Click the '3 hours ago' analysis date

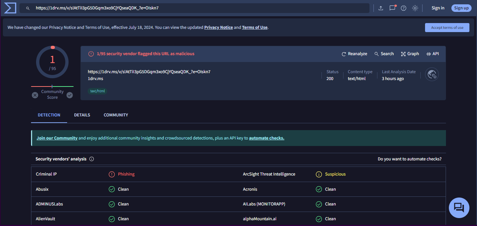click(x=393, y=79)
